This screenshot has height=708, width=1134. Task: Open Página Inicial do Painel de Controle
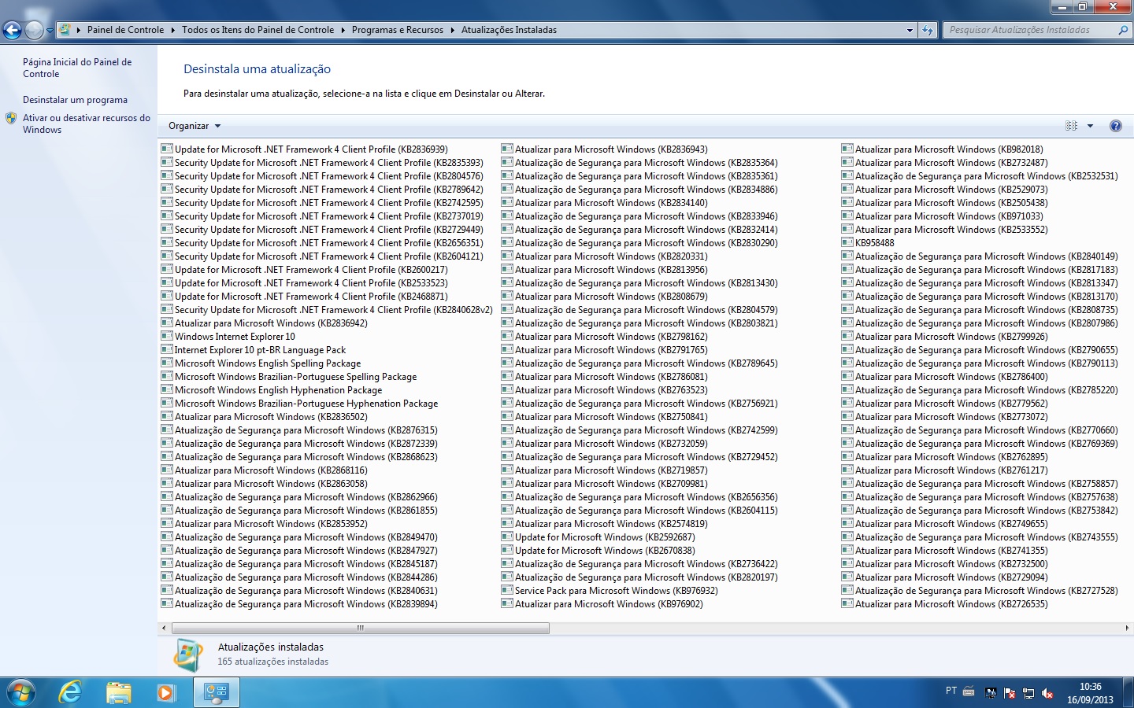click(x=77, y=68)
